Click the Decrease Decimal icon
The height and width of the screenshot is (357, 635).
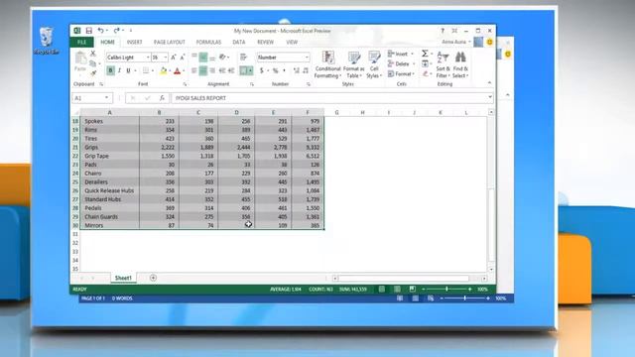pyautogui.click(x=306, y=70)
